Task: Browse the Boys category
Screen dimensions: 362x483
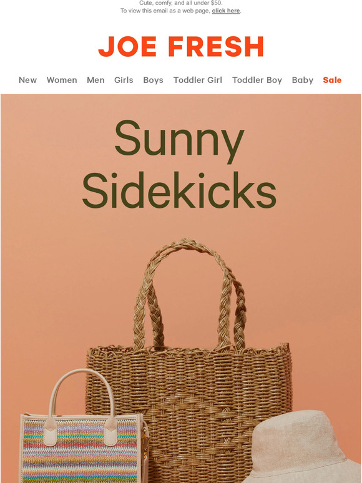Action: click(153, 80)
